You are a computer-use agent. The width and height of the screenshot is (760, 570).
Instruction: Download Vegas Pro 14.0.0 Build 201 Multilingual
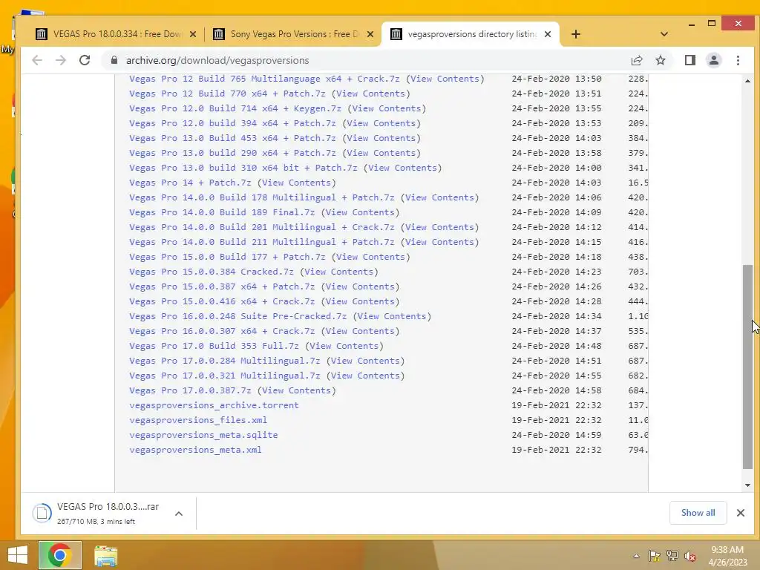(x=262, y=227)
